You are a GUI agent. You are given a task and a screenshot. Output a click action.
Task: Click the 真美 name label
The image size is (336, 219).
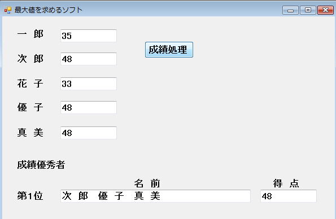coord(30,133)
